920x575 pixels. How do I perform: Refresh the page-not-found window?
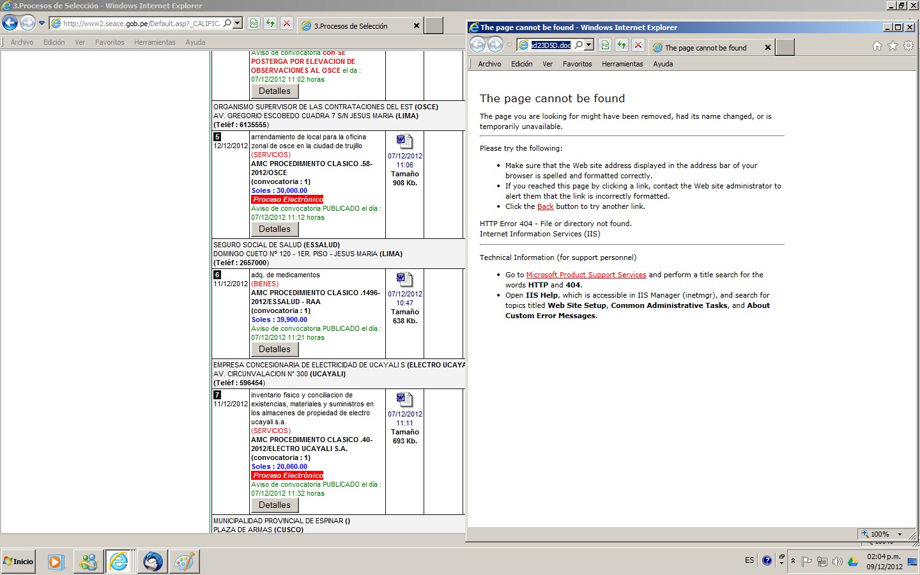[x=622, y=45]
